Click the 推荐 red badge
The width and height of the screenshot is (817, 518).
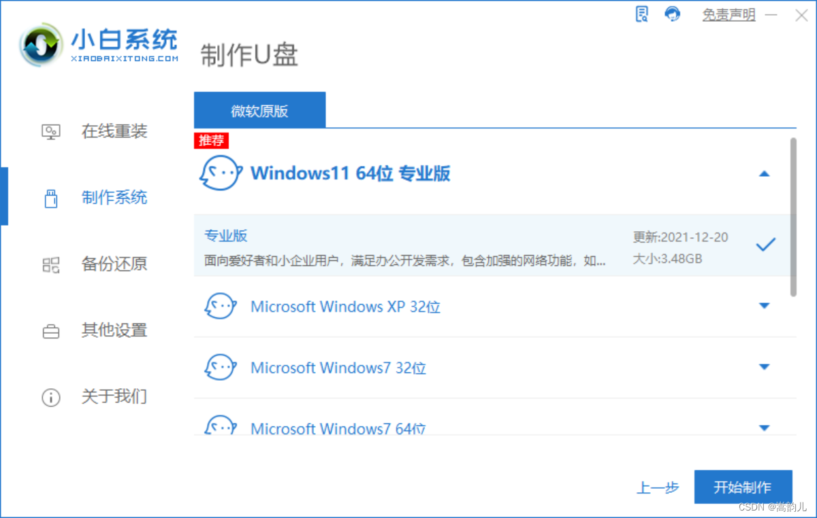pos(212,141)
